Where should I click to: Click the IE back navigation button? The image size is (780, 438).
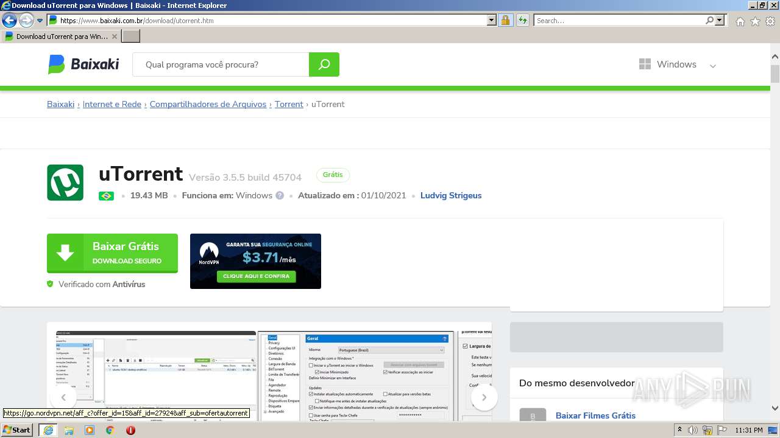pos(9,21)
